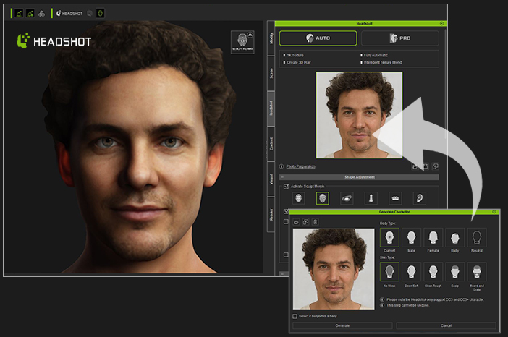
Task: Pick the Beard and Scalp skin mask
Action: 477,271
